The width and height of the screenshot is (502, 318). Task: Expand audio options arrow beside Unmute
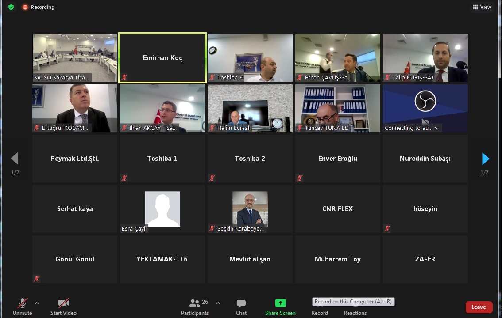(x=37, y=303)
